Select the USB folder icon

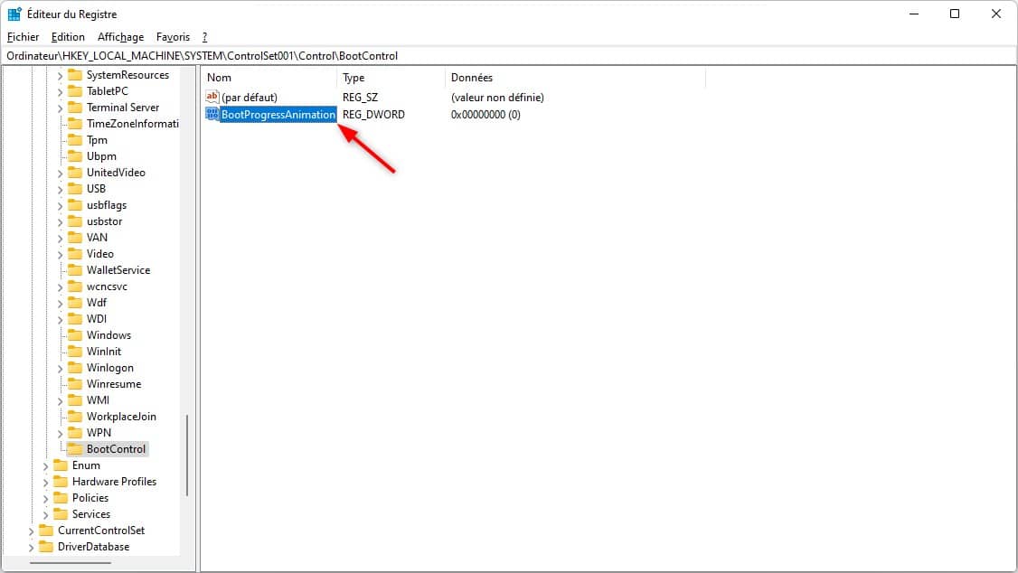[x=75, y=188]
